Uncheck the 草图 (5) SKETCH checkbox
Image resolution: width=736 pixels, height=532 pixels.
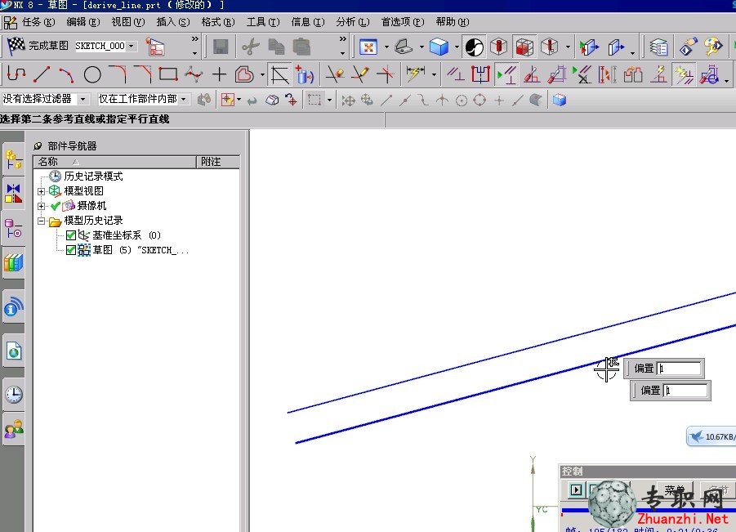coord(71,250)
